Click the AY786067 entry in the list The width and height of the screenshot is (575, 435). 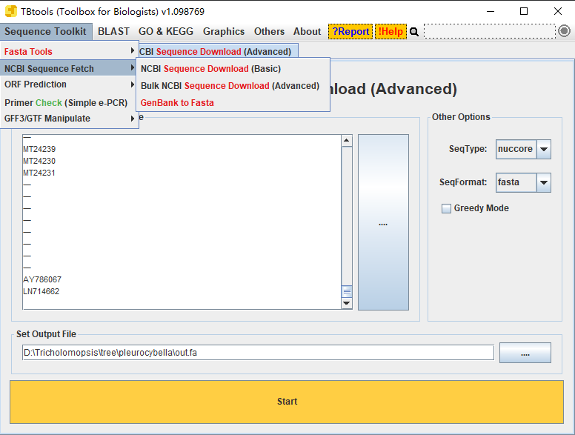[x=42, y=279]
